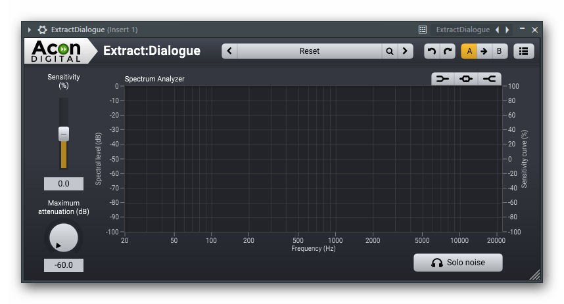
Task: Open plugin options gear icon
Action: (43, 30)
